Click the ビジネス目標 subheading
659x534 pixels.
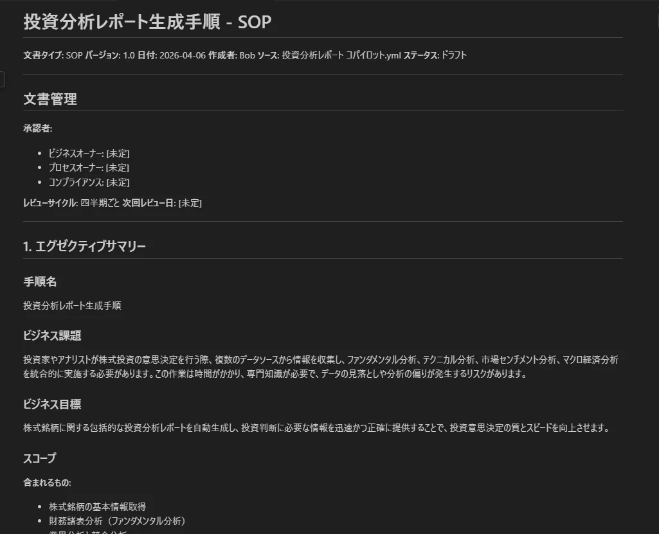52,404
